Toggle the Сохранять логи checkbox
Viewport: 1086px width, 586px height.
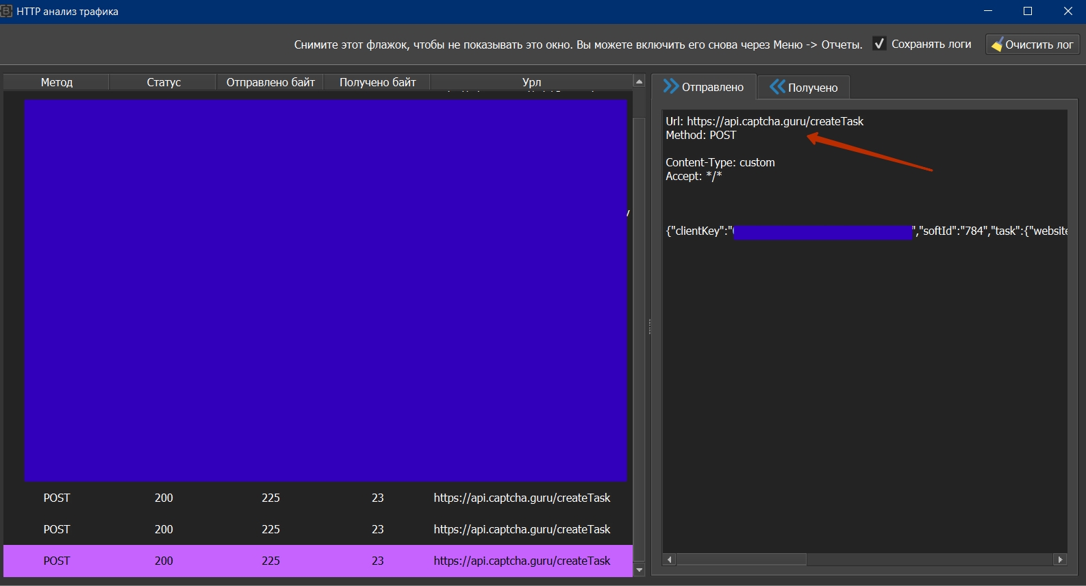coord(879,44)
